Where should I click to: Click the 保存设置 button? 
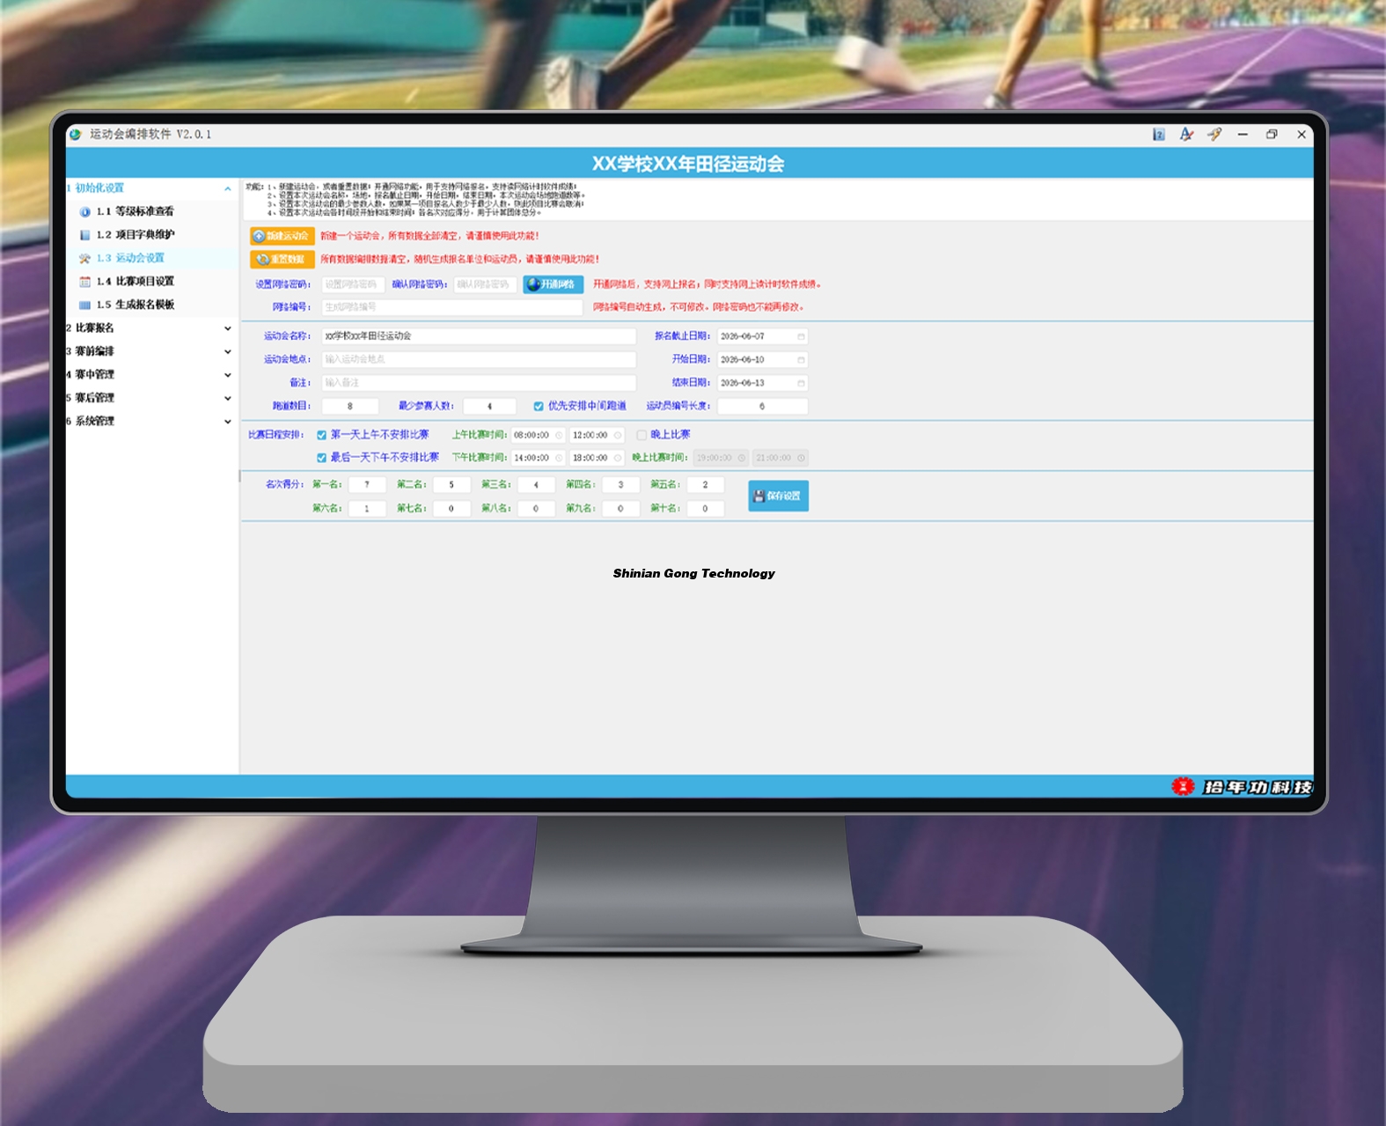(778, 496)
